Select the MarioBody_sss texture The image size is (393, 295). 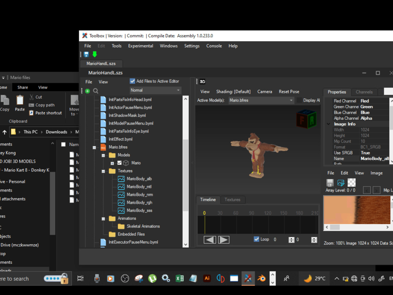point(140,210)
